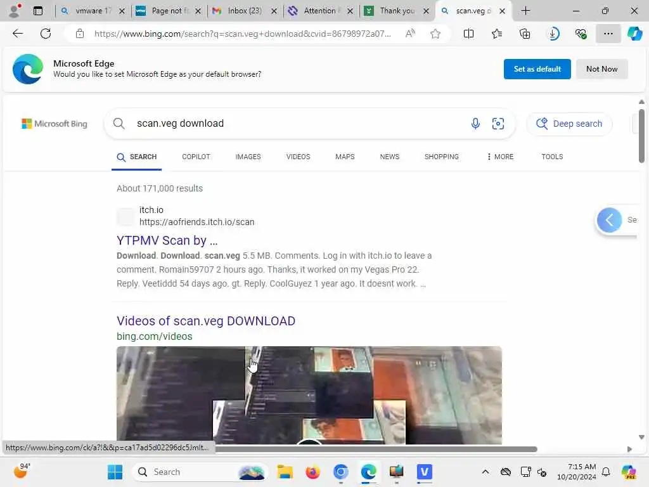Show hidden system tray icons
This screenshot has width=649, height=487.
tap(485, 472)
